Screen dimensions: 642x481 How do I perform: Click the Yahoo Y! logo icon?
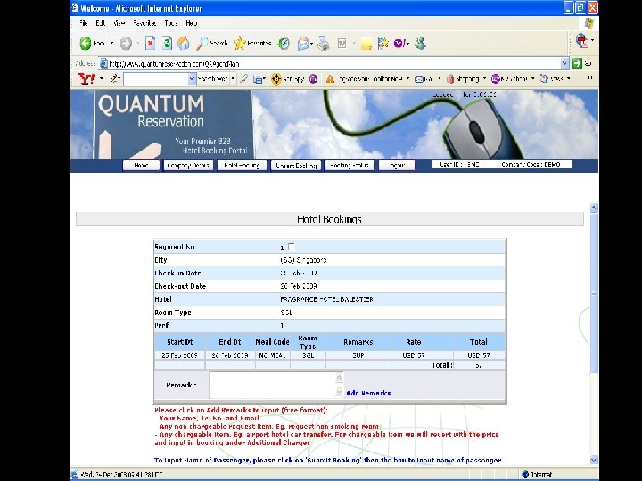tap(86, 78)
